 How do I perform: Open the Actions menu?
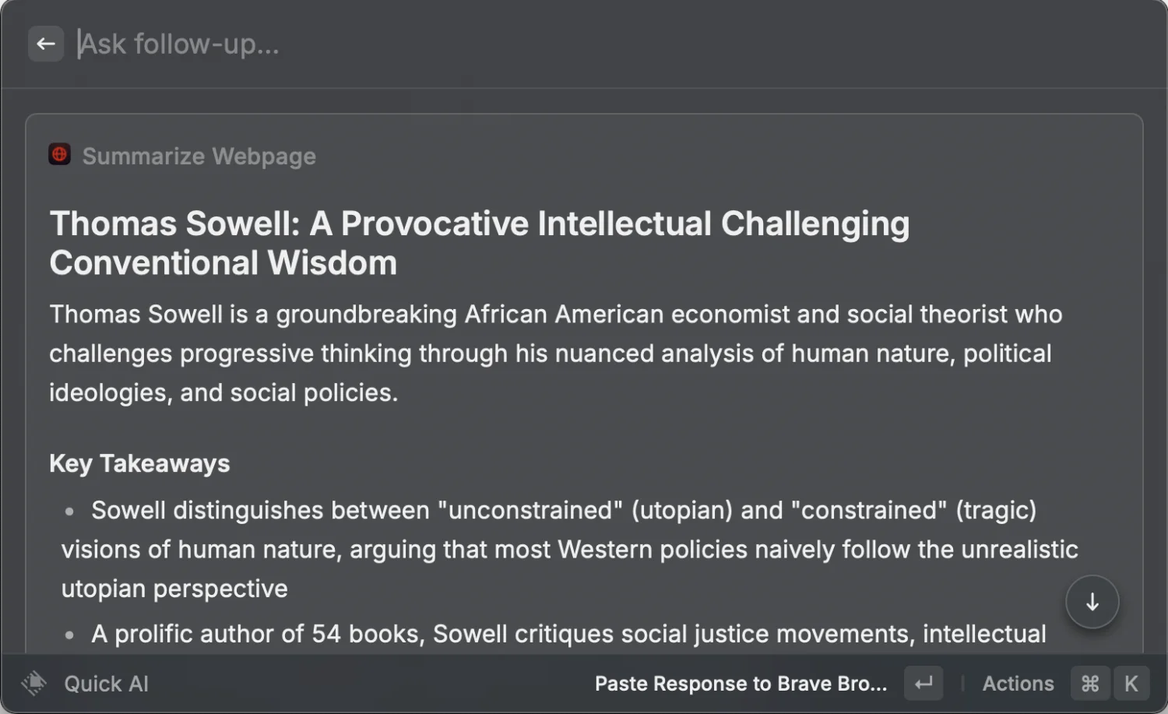click(x=1018, y=684)
